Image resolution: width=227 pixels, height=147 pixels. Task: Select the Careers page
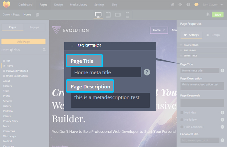pos(7,86)
